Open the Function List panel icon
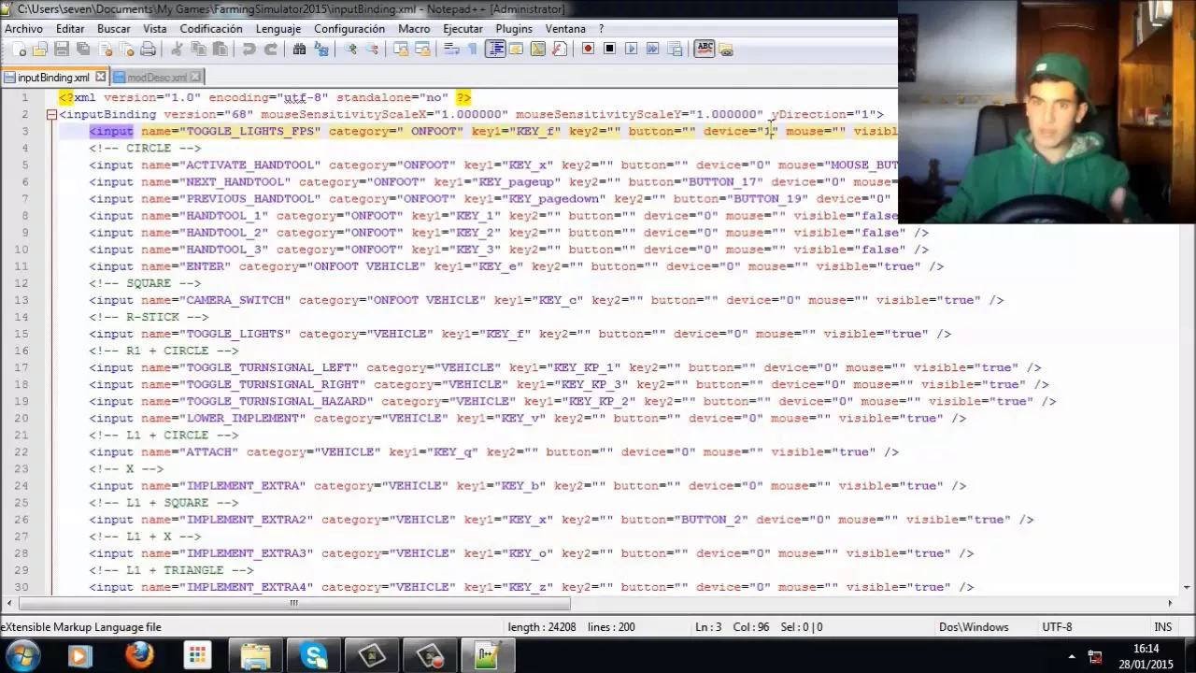The height and width of the screenshot is (673, 1196). (x=559, y=49)
